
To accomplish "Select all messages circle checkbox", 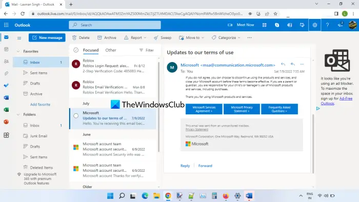I will tap(76, 50).
